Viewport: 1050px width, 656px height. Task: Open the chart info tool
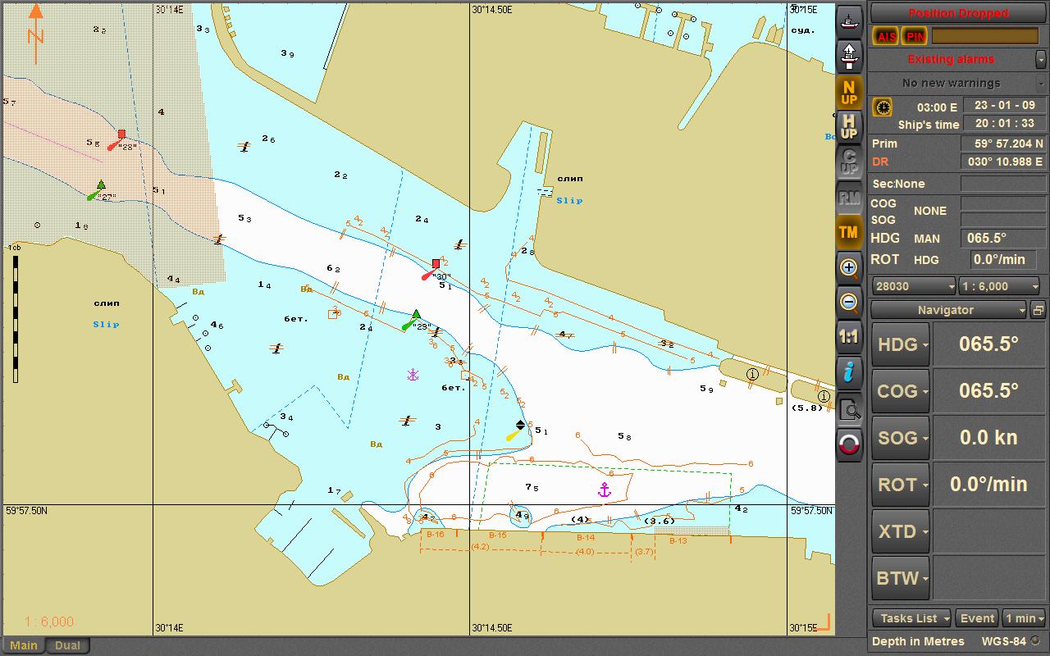849,372
